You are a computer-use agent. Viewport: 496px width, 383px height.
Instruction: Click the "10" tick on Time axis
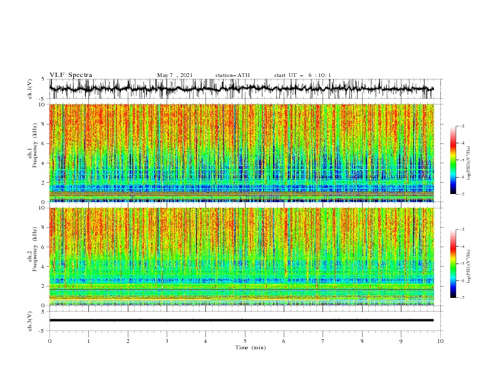tap(440, 341)
